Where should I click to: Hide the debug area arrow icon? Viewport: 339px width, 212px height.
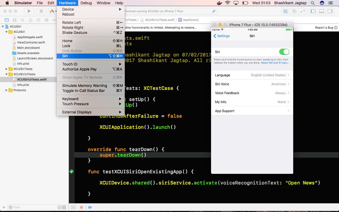tap(73, 207)
